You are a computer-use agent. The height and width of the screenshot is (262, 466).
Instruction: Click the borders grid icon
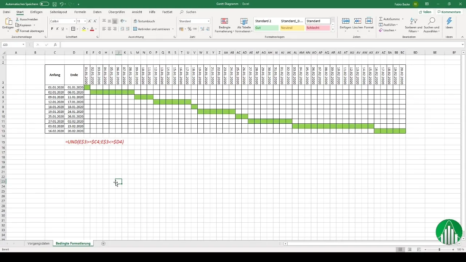[73, 29]
